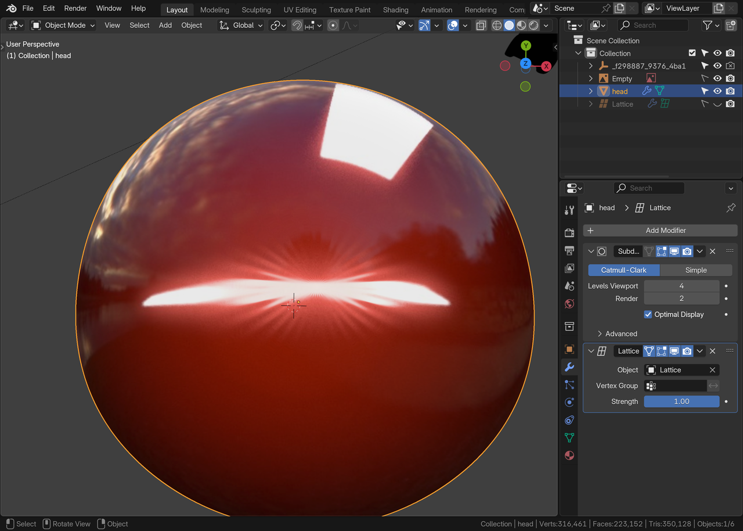Open the Render menu
Viewport: 743px width, 531px height.
75,8
